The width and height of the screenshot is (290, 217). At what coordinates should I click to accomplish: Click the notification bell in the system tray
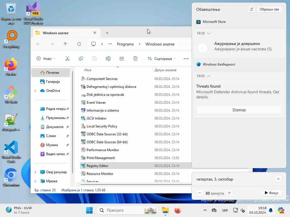(271, 210)
